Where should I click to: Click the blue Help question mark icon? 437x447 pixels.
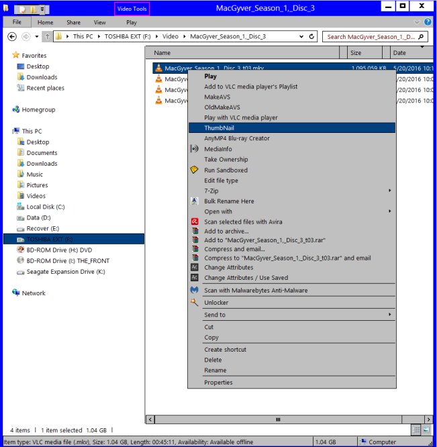point(428,21)
